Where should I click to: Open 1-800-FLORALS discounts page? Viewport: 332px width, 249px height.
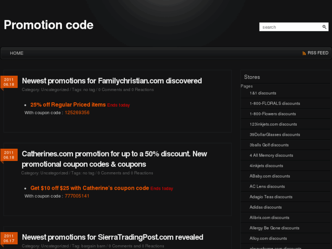(274, 103)
